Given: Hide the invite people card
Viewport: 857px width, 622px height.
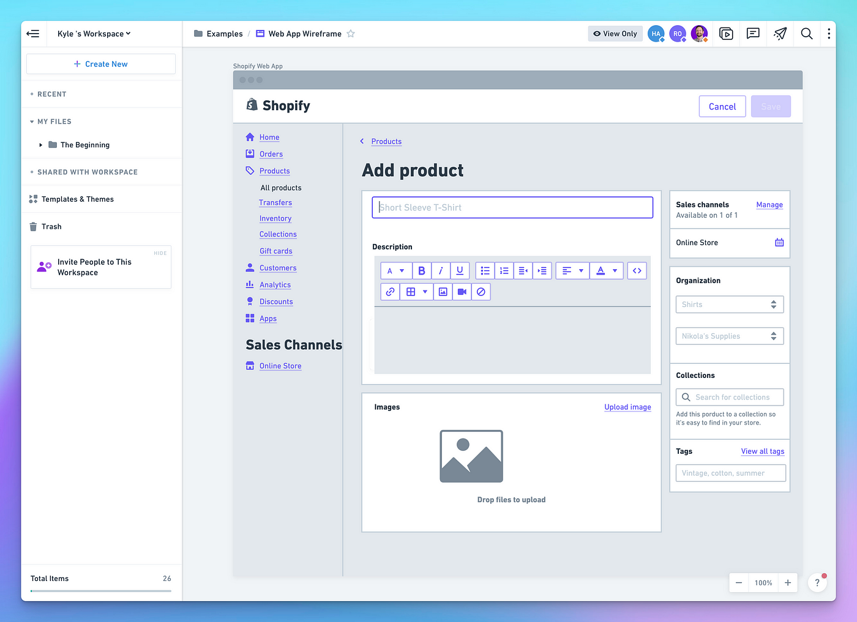Looking at the screenshot, I should coord(160,253).
